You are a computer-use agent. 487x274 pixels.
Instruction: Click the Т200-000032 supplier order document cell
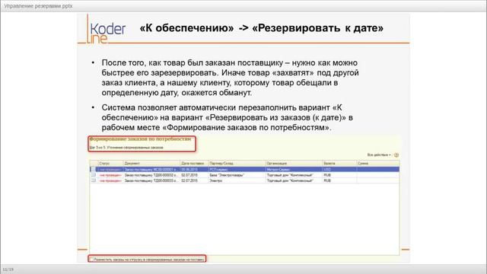point(151,175)
